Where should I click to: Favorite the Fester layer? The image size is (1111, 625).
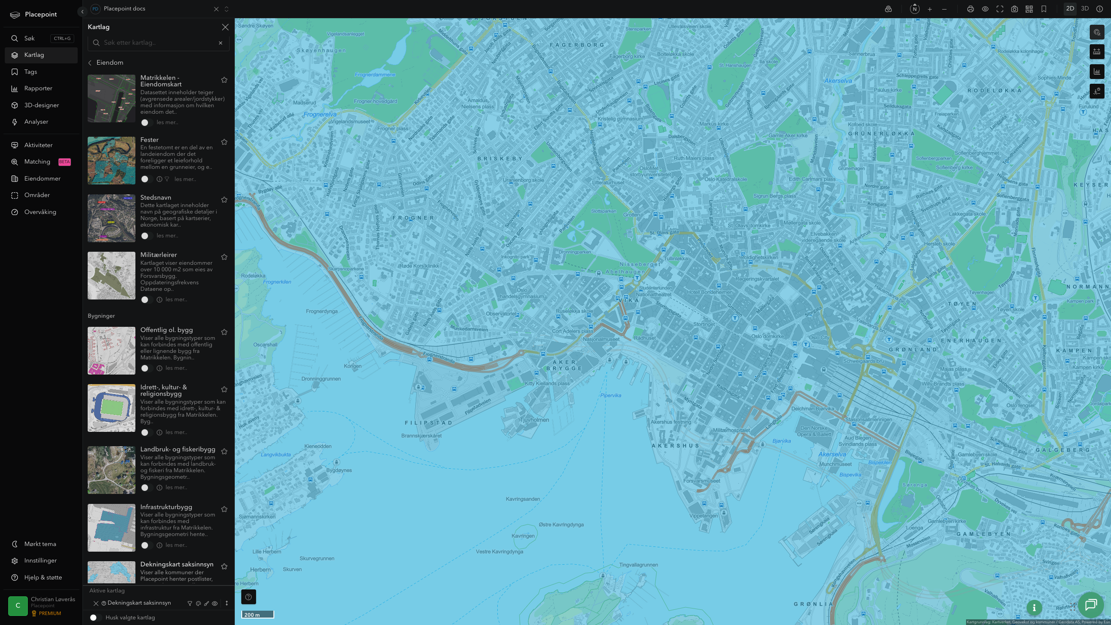point(224,142)
